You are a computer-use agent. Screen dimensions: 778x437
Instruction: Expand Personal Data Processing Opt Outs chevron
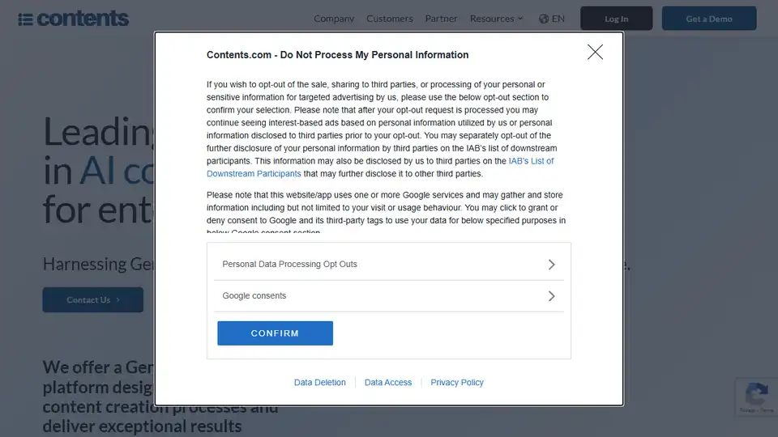[551, 265]
